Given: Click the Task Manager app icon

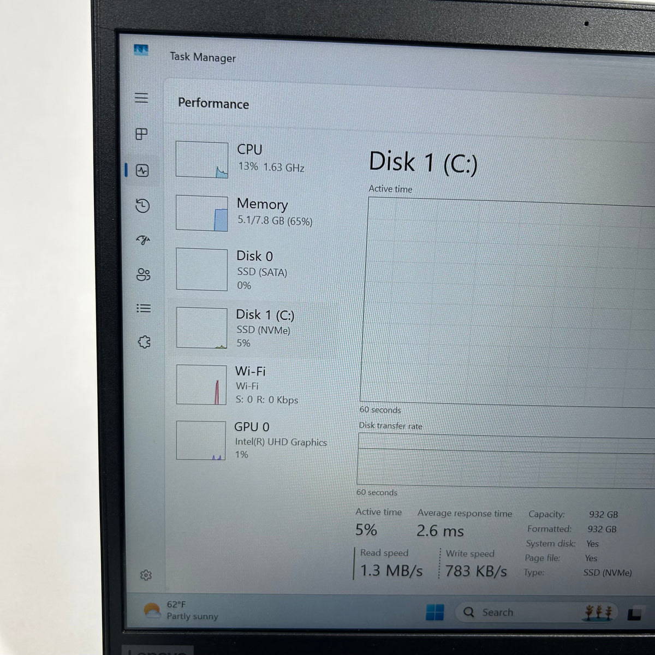Looking at the screenshot, I should click(x=141, y=50).
